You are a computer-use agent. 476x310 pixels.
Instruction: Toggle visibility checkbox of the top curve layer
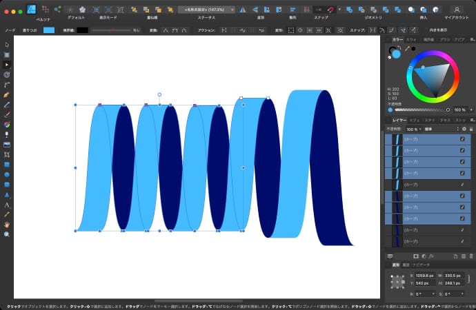tap(462, 138)
